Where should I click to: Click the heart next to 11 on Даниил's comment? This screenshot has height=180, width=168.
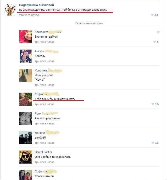(x=153, y=143)
